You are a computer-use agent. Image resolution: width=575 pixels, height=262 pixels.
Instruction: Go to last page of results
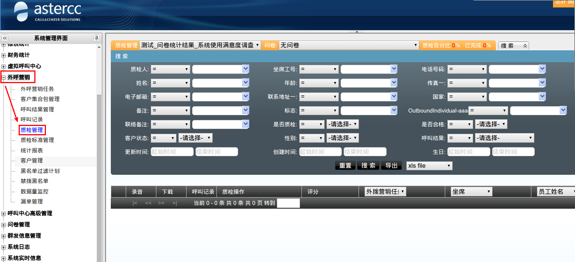(x=174, y=203)
